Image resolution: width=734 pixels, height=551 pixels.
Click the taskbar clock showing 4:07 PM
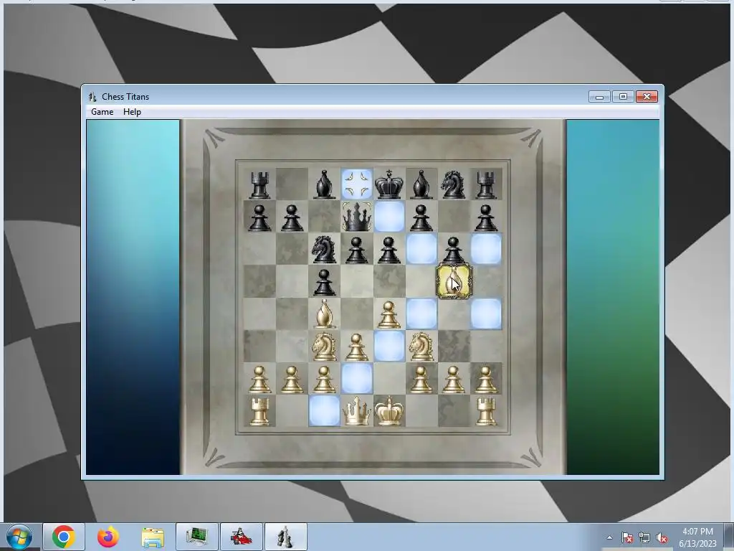697,537
